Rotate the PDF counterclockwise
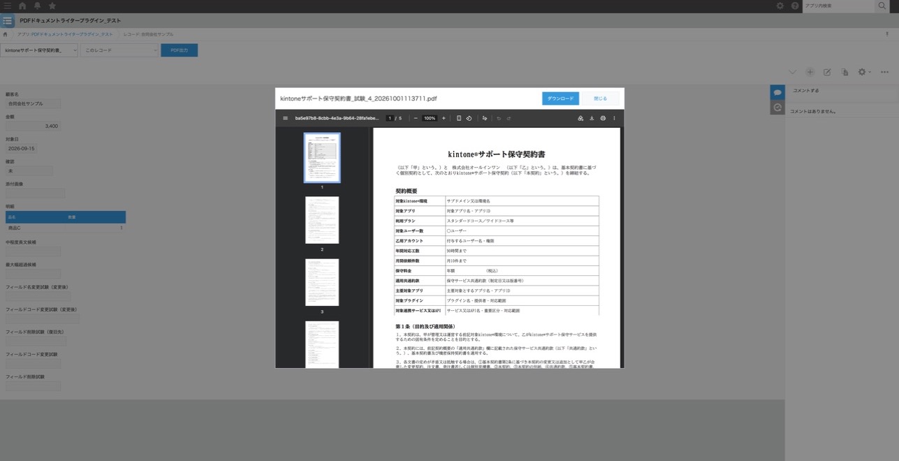The width and height of the screenshot is (899, 461). click(x=469, y=118)
